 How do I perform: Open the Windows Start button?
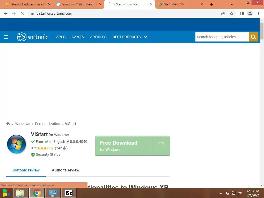tap(6, 193)
